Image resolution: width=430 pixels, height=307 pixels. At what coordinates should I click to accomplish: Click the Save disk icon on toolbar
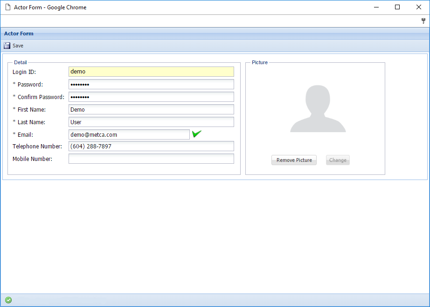click(7, 46)
